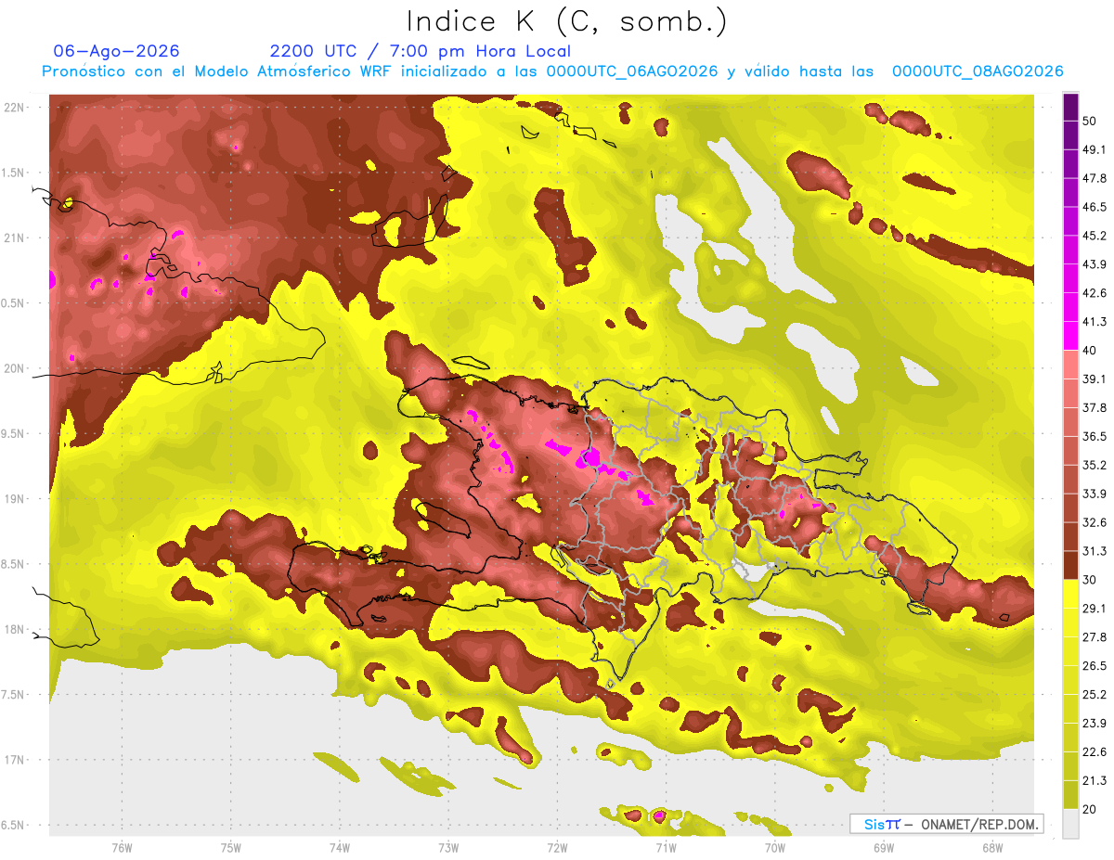Click the colorbar label "50"

click(1091, 121)
